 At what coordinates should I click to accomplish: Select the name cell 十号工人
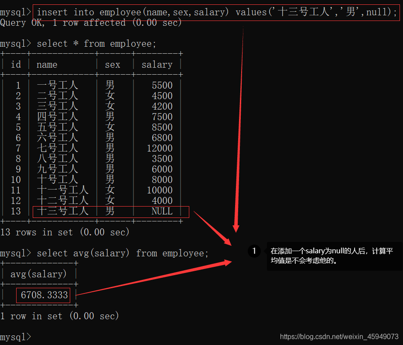[57, 179]
